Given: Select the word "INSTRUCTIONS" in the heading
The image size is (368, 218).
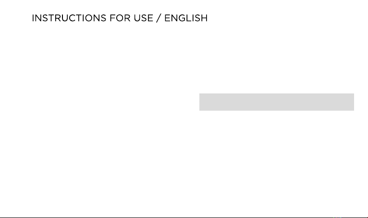Looking at the screenshot, I should [x=69, y=18].
